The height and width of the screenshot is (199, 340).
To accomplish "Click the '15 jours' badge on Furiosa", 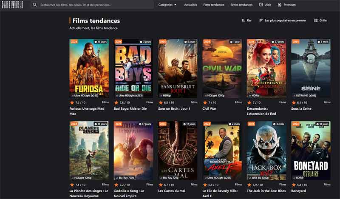I will [x=101, y=42].
